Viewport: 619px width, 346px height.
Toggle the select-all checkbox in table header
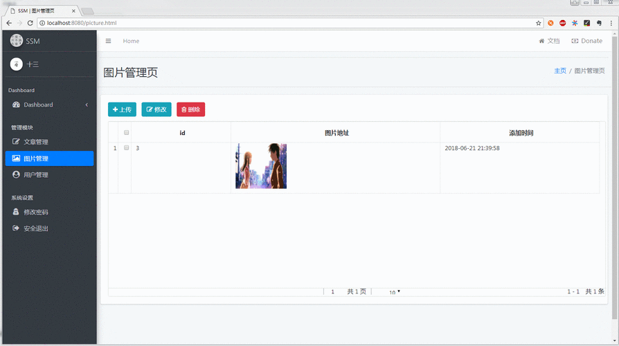pos(126,132)
